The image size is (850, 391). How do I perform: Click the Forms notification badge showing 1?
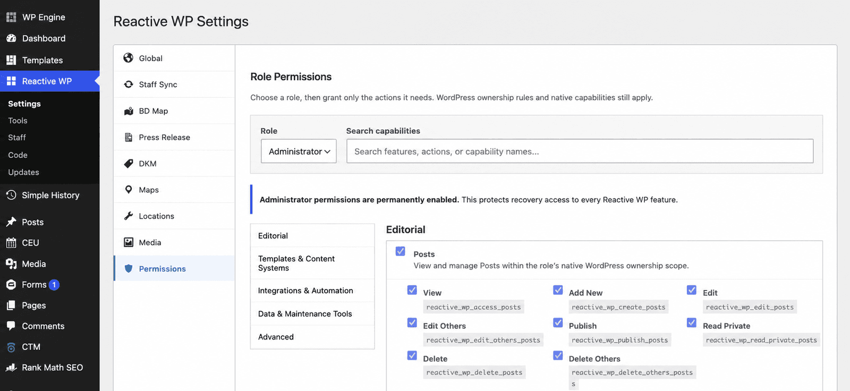click(54, 285)
